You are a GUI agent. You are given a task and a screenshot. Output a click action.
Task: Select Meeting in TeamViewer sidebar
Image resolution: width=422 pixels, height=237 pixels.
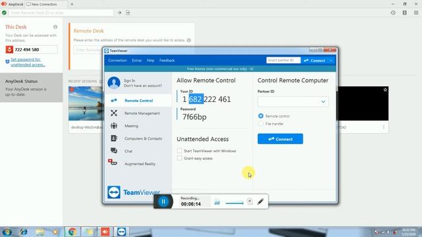tap(138, 126)
